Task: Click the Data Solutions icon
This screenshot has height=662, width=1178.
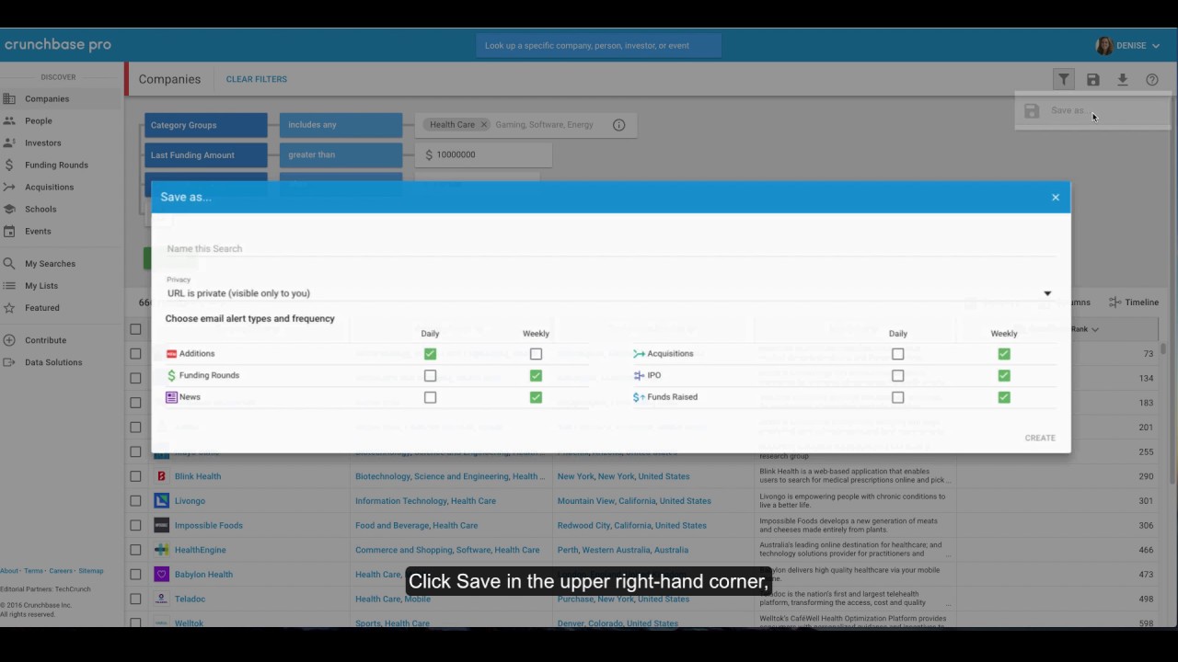Action: 9,362
